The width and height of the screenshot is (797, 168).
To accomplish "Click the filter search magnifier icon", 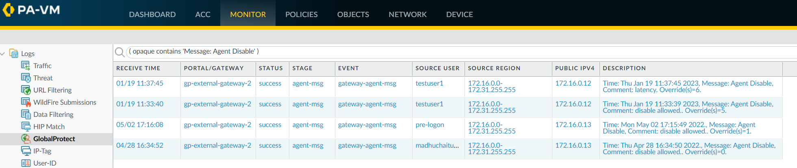I will [x=119, y=52].
